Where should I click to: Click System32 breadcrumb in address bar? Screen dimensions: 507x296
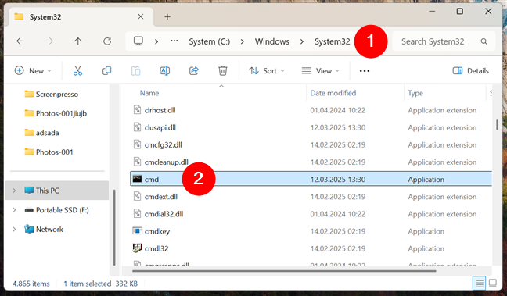point(332,41)
